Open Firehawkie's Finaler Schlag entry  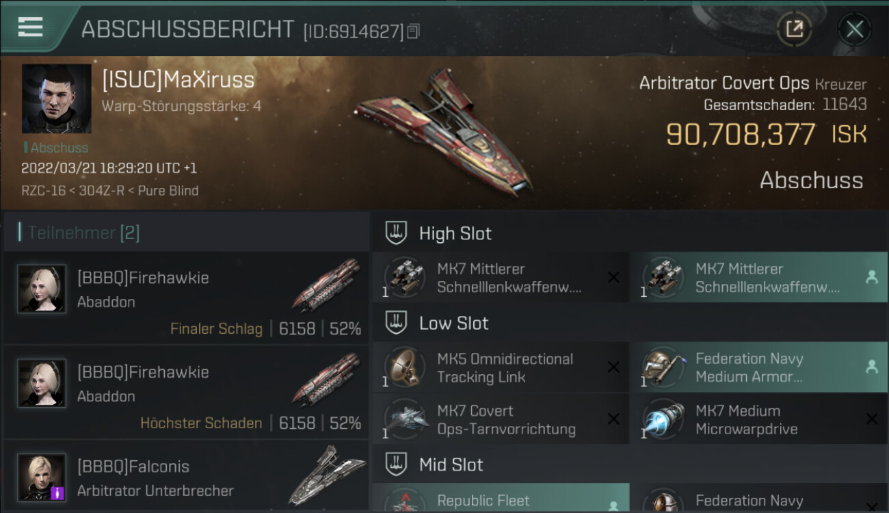(186, 298)
